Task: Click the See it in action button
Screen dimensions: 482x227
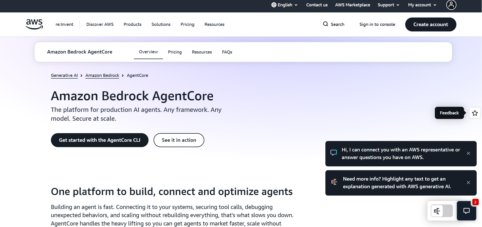Action: [179, 140]
